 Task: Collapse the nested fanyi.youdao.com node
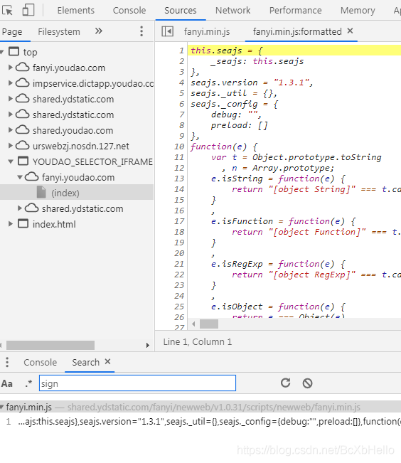pyautogui.click(x=20, y=177)
